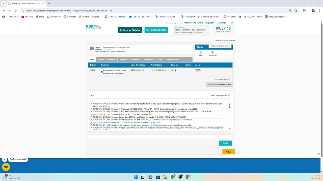Open the apps grid in the bookmarks bar
The width and height of the screenshot is (323, 181).
pos(3,17)
